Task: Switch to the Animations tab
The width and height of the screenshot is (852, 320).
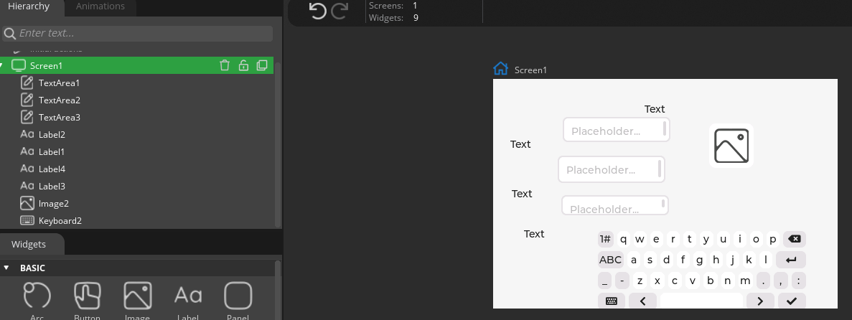Action: 100,6
